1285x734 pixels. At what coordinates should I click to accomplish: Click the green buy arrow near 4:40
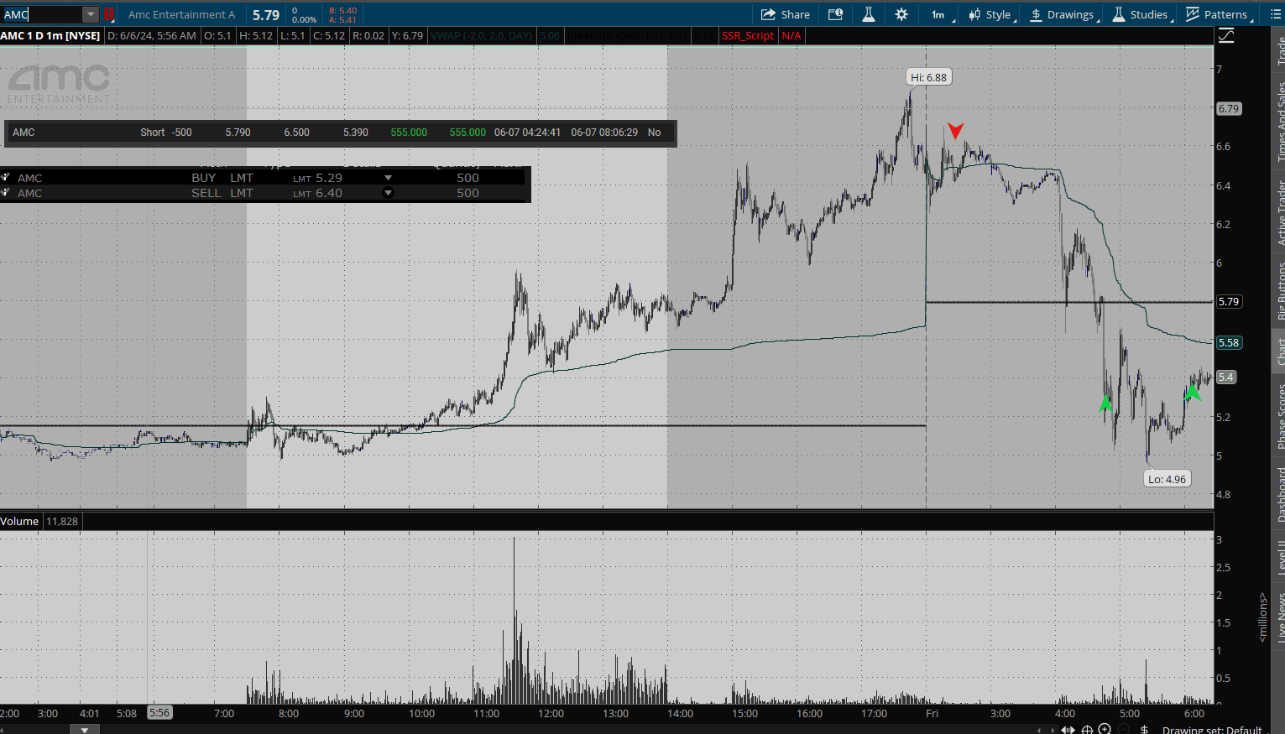(x=1105, y=403)
